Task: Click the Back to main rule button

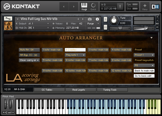Action: pos(144,71)
